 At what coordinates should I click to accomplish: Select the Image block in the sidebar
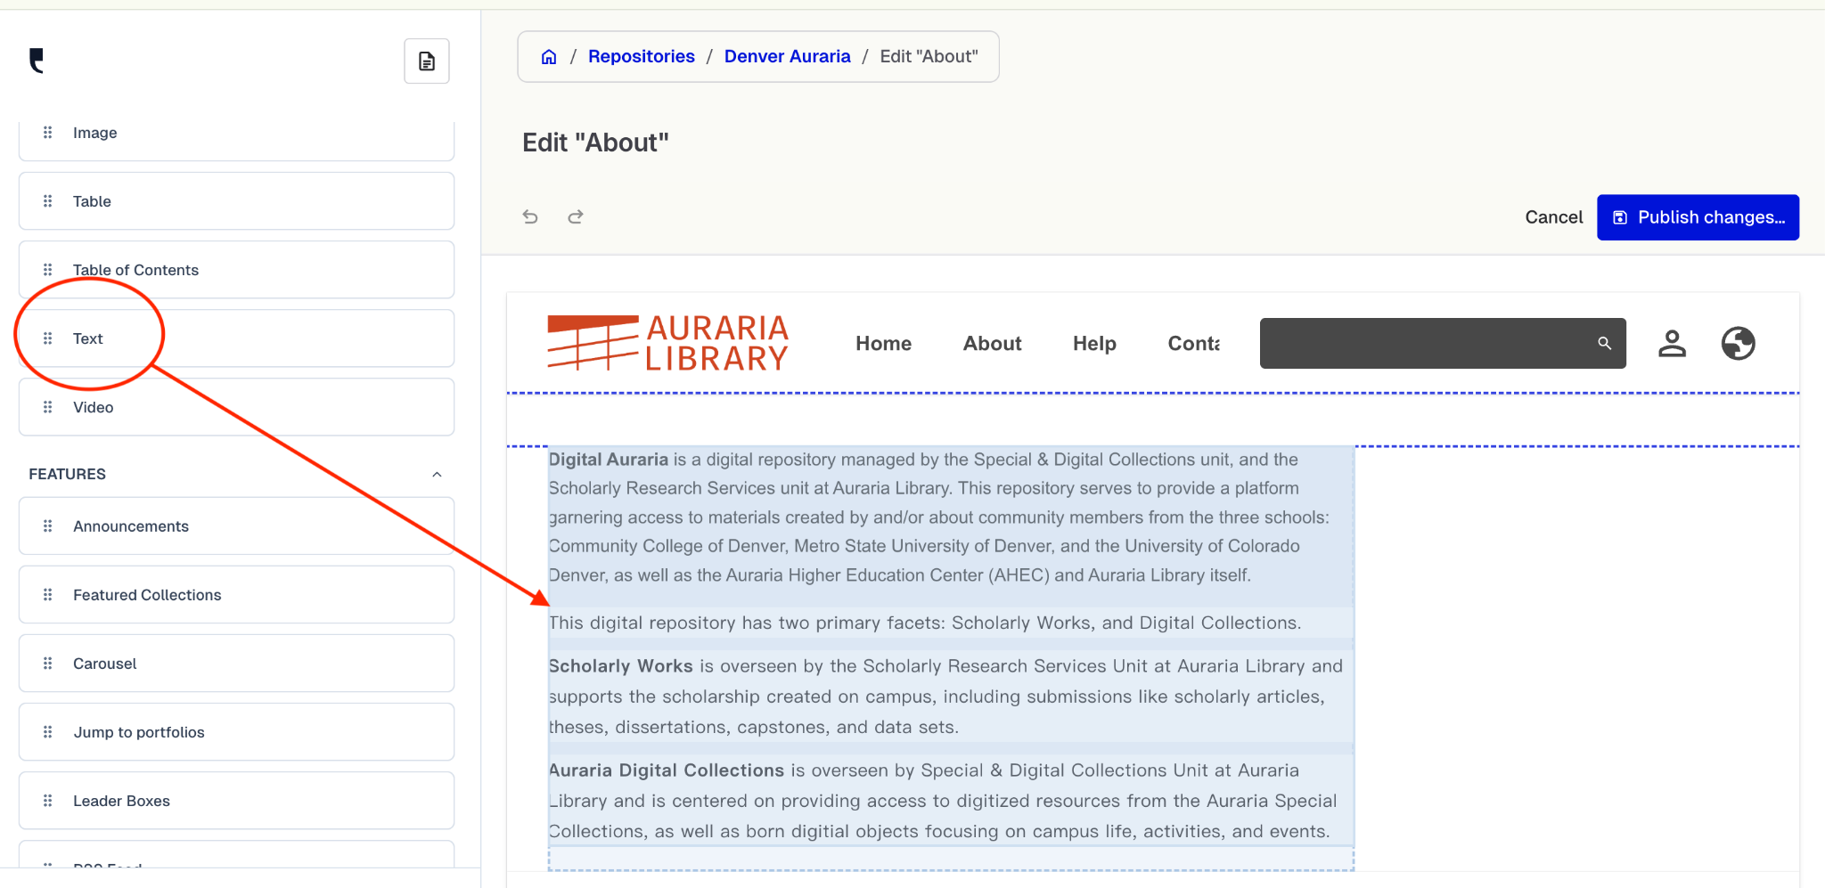coord(237,140)
